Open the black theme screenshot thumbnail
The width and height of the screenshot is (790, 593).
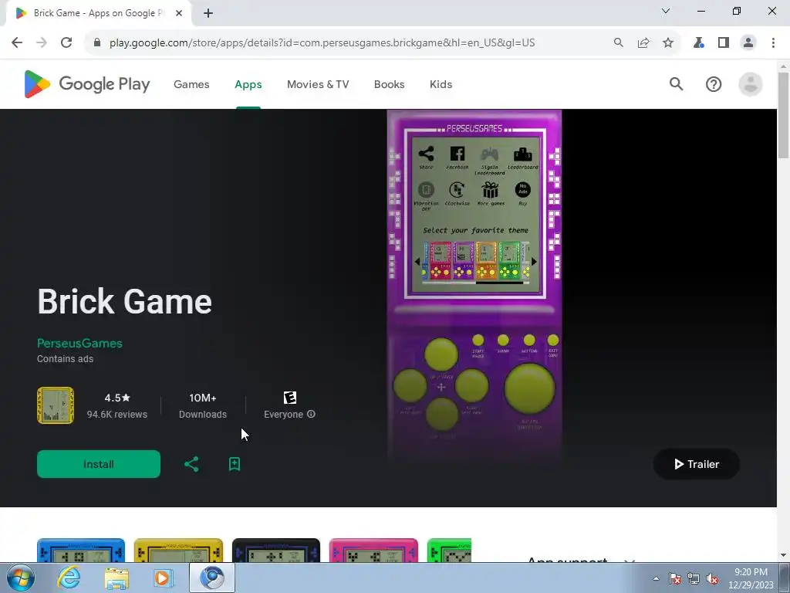coord(276,550)
